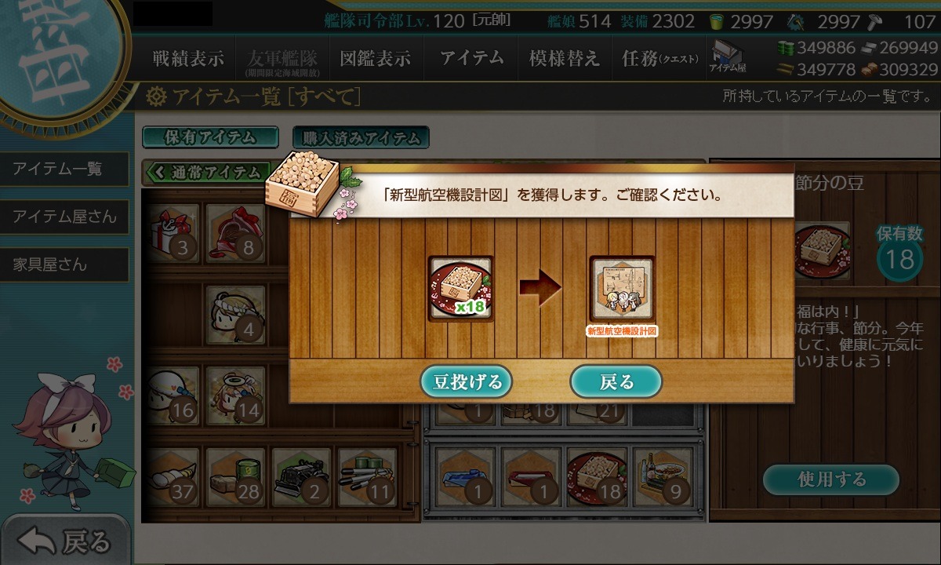Click the 戻る button in the dialog
Image resolution: width=941 pixels, height=565 pixels.
click(x=616, y=382)
